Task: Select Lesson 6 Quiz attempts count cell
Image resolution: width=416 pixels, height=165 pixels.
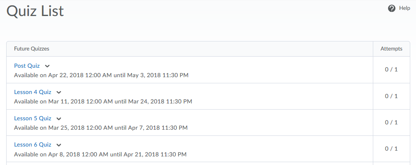Action: pos(391,149)
